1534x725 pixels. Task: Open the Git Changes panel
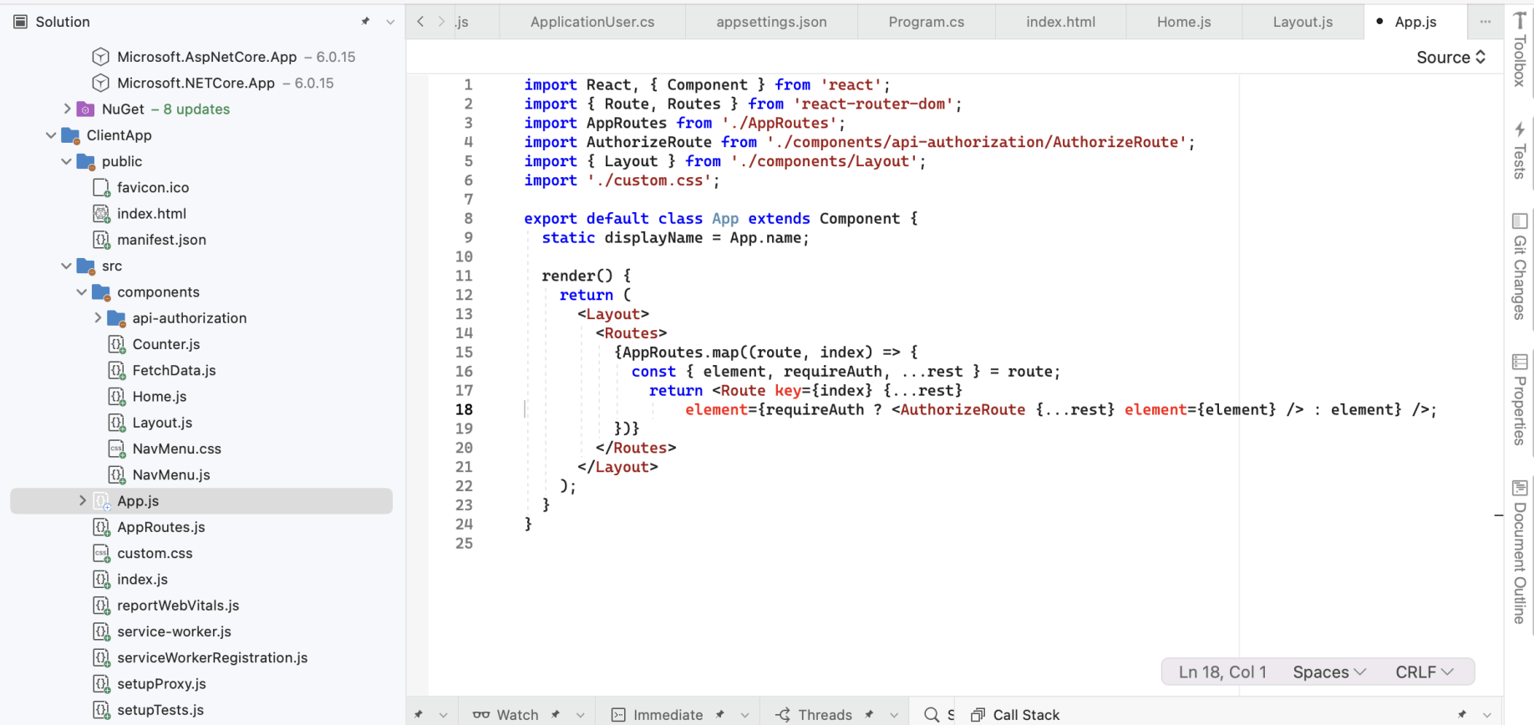click(x=1520, y=267)
